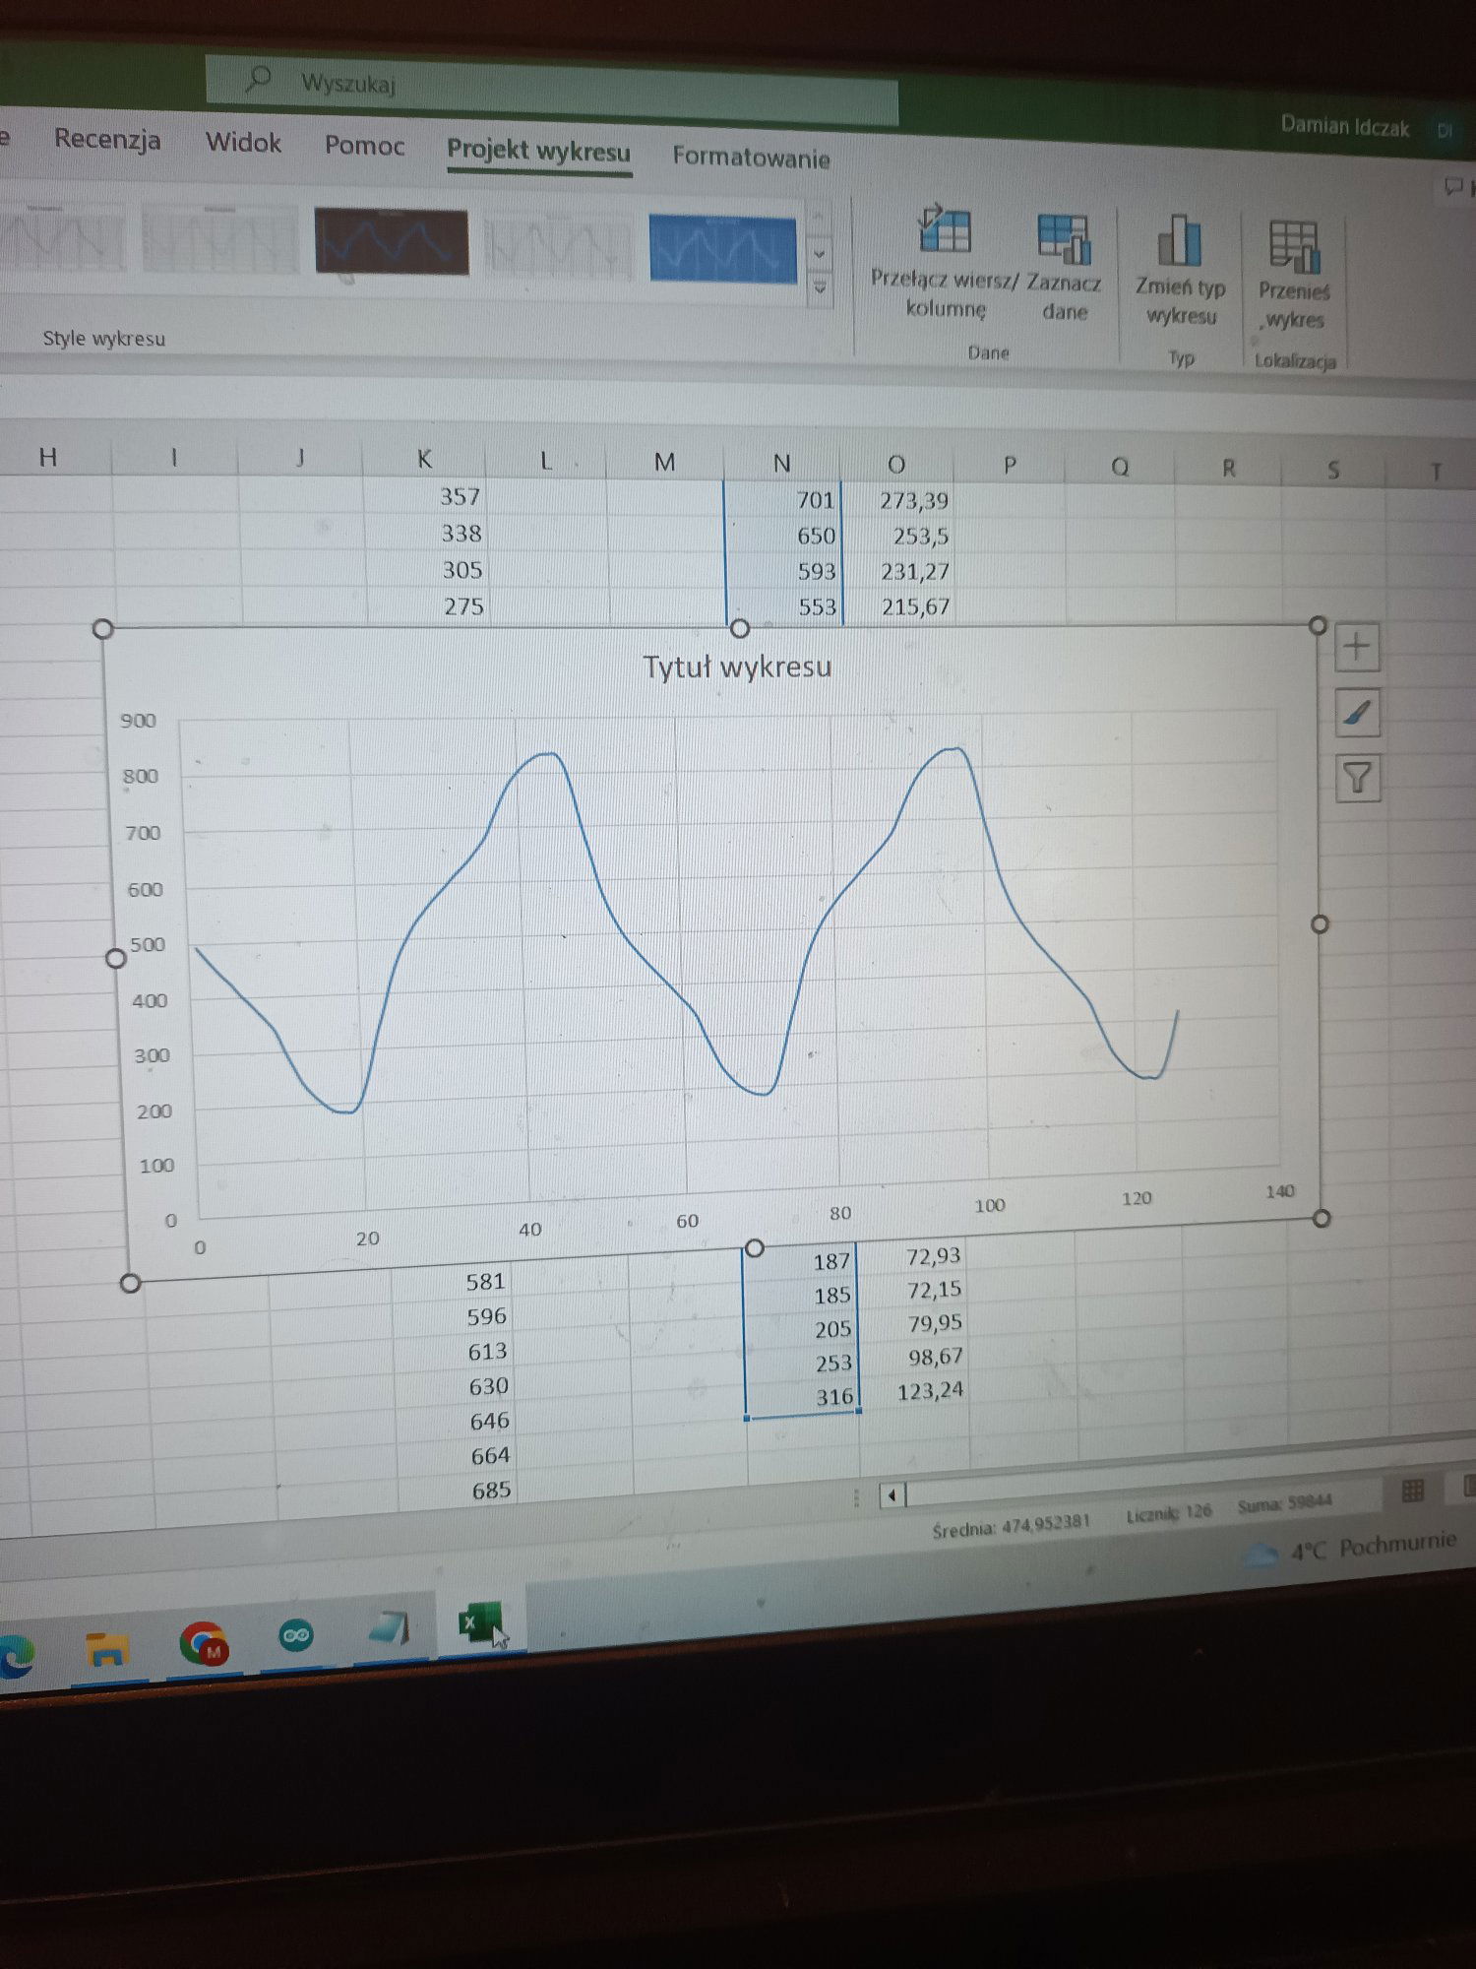This screenshot has width=1476, height=1969.
Task: Click cell with value 581
Action: pos(453,1282)
